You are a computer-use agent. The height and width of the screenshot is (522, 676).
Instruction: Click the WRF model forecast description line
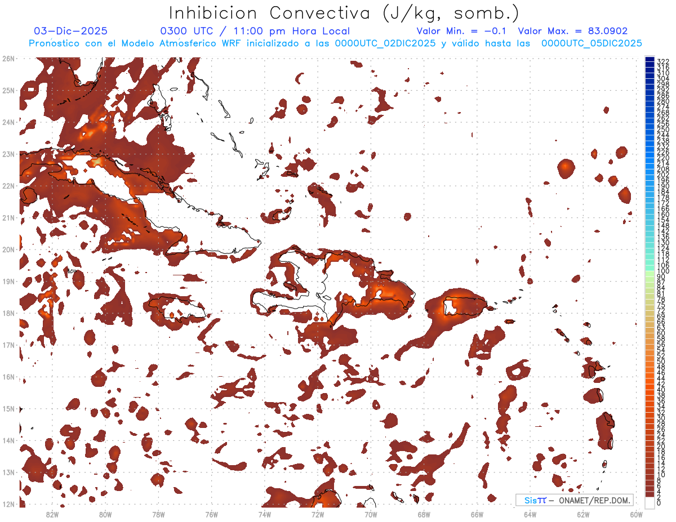click(x=335, y=43)
